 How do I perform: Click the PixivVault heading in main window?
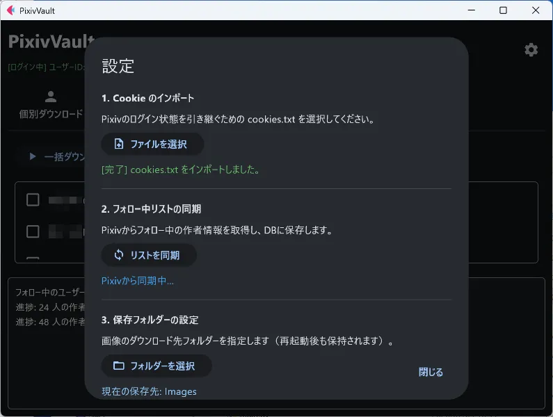51,41
